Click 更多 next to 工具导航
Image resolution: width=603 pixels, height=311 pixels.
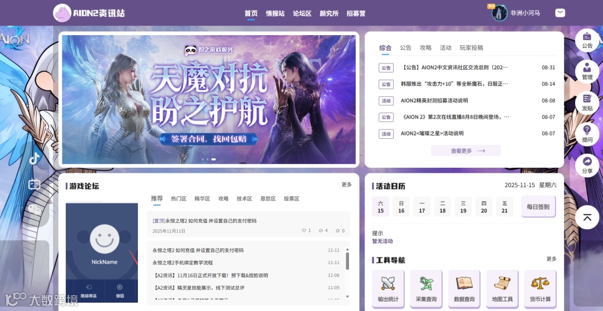[552, 259]
